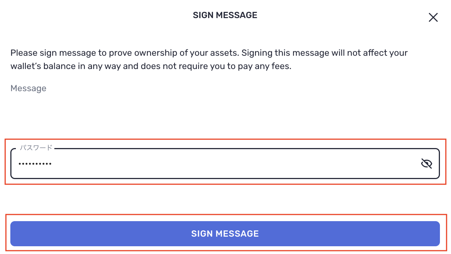Screen dimensions: 451x254
Task: Close the Sign Message dialog
Action: (x=433, y=17)
